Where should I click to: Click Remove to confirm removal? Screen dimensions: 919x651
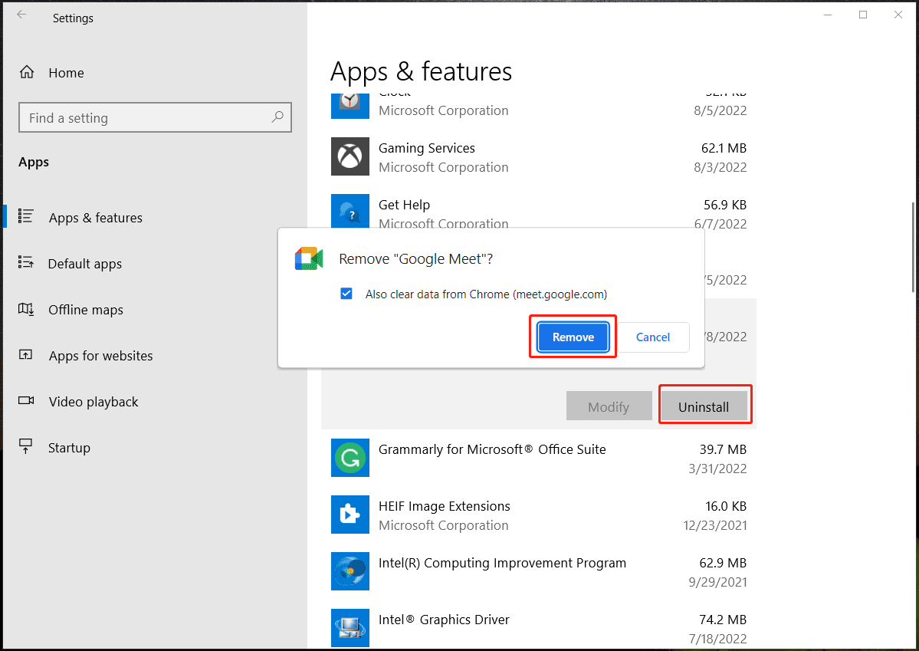(573, 337)
